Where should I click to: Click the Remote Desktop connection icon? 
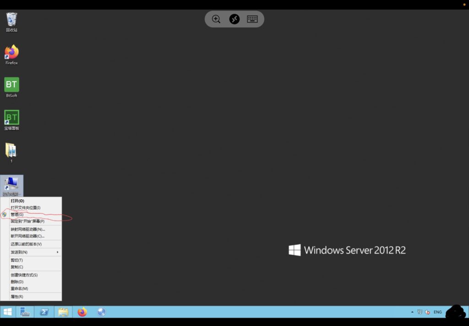[234, 19]
